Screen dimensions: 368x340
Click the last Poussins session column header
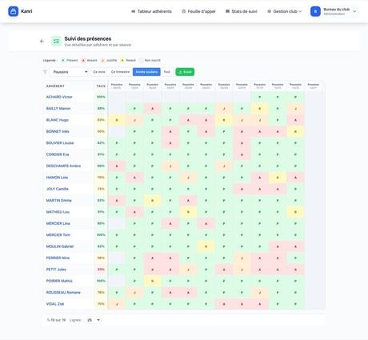coord(314,86)
